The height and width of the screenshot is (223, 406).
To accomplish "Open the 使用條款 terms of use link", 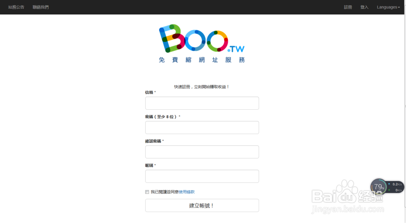I will [187, 192].
